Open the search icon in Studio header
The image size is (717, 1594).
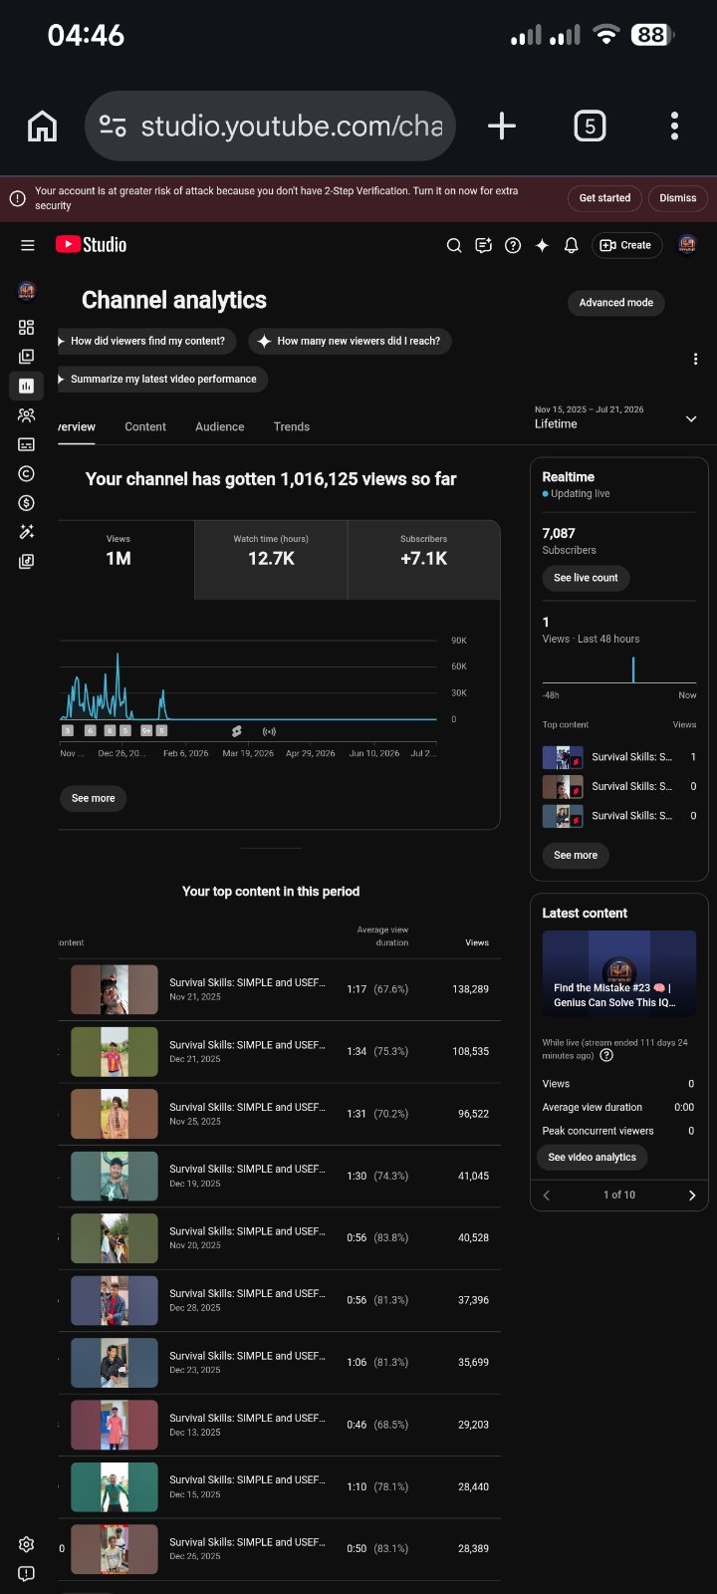pyautogui.click(x=454, y=245)
